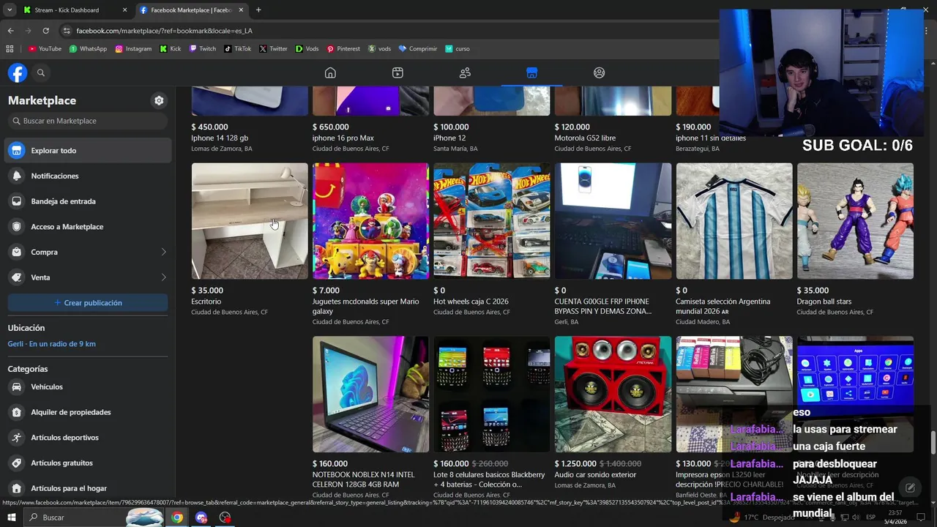The height and width of the screenshot is (527, 937).
Task: Click the Windows Start button
Action: tap(11, 517)
